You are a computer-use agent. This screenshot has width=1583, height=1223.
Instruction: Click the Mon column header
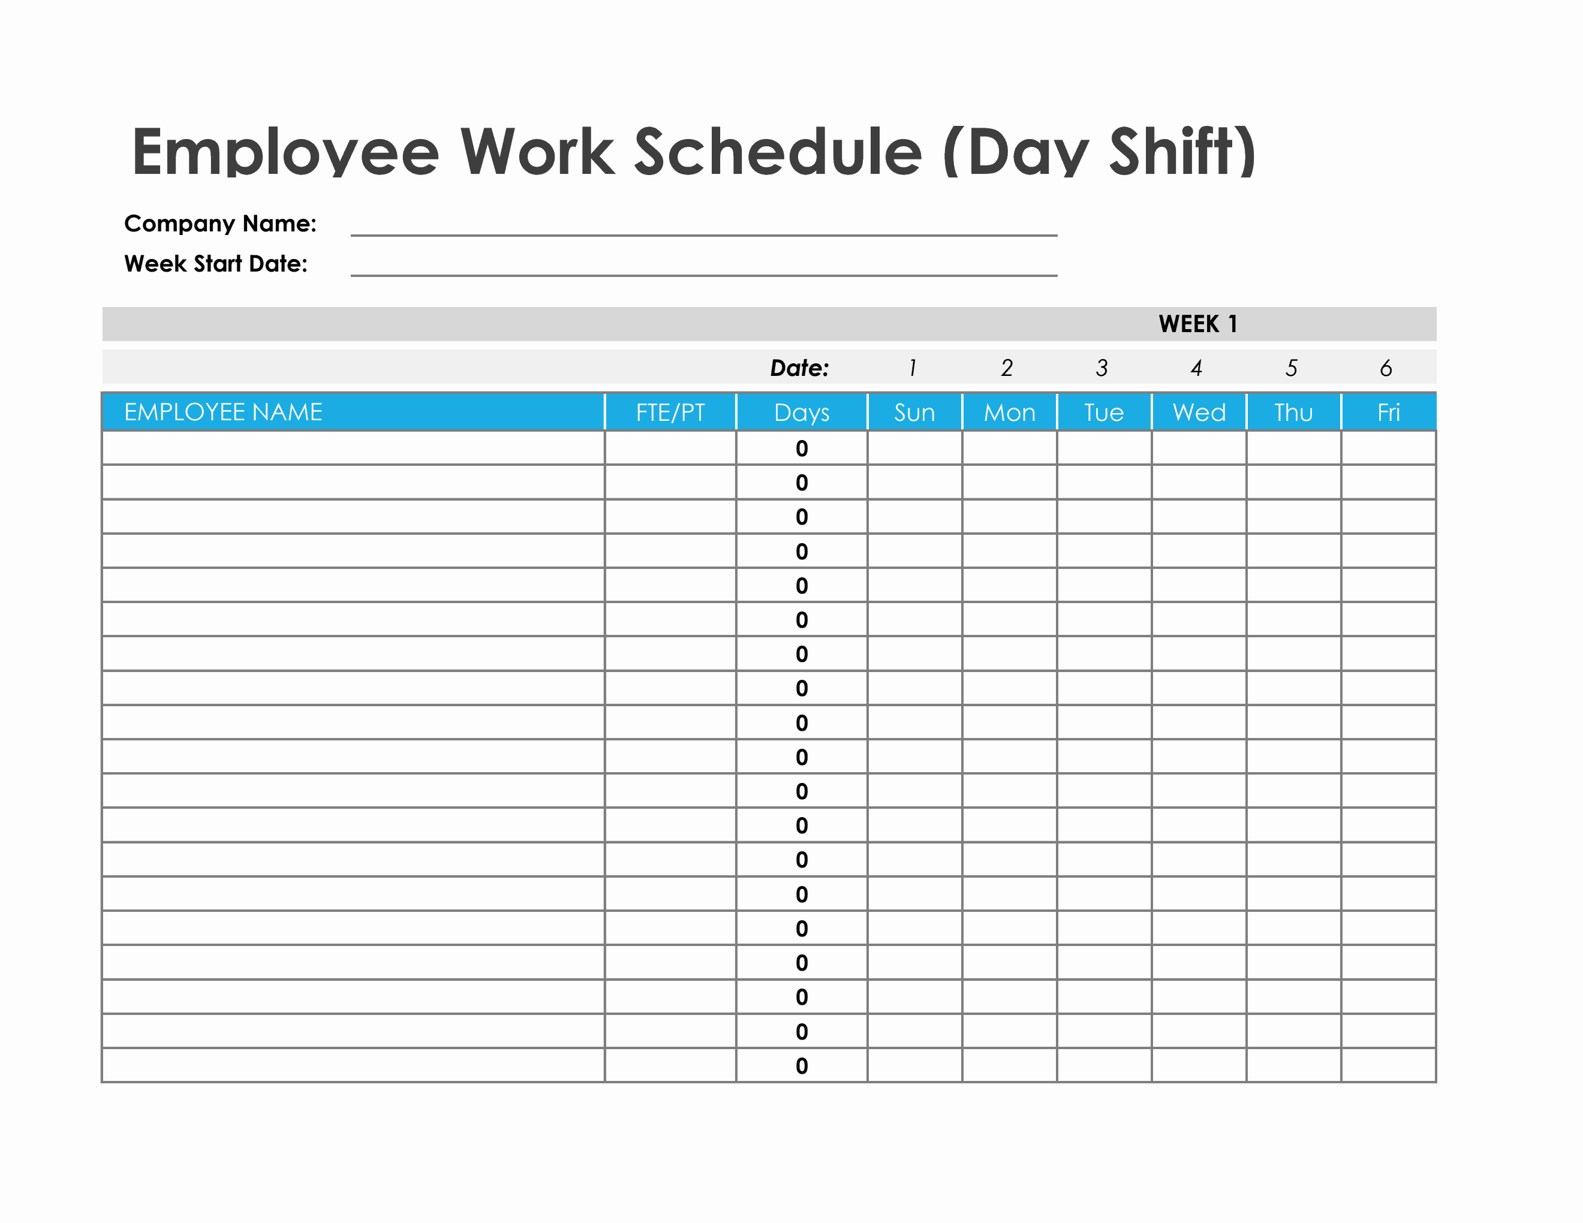click(x=1010, y=412)
